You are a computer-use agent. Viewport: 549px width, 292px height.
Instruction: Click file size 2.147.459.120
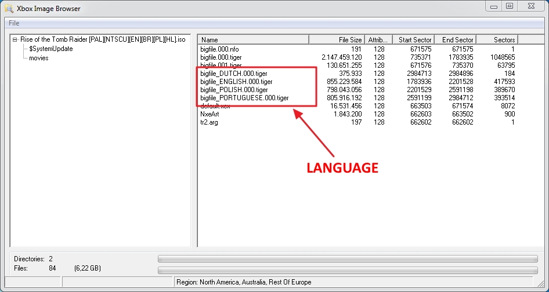342,57
